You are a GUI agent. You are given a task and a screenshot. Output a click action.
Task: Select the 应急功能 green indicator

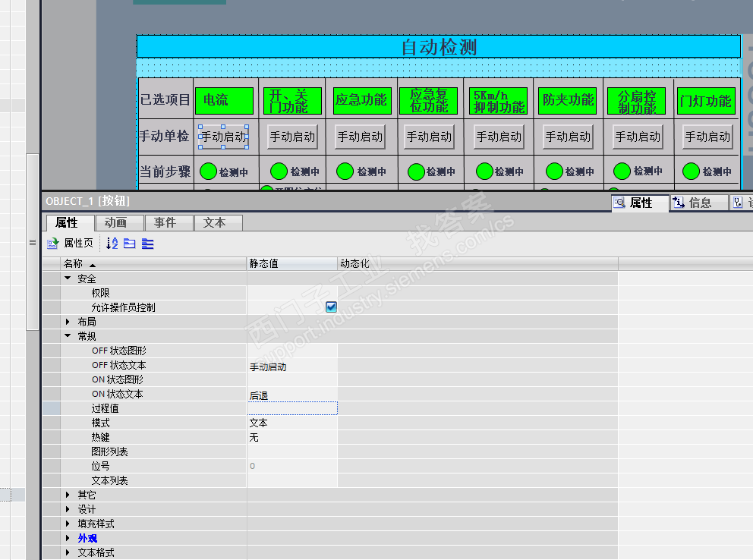[361, 100]
